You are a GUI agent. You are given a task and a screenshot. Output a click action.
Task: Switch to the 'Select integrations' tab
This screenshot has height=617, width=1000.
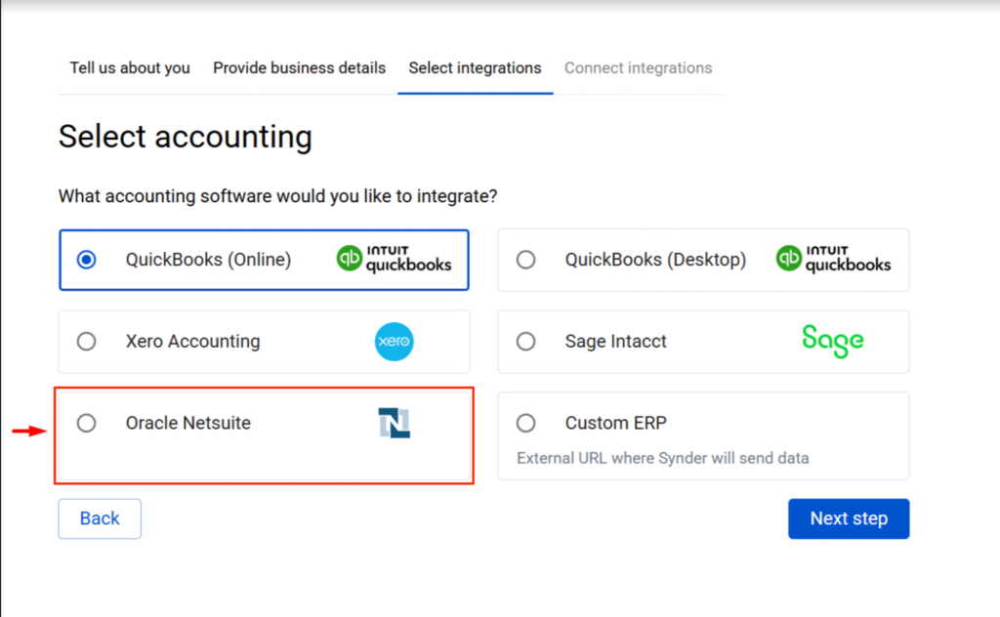pos(475,68)
